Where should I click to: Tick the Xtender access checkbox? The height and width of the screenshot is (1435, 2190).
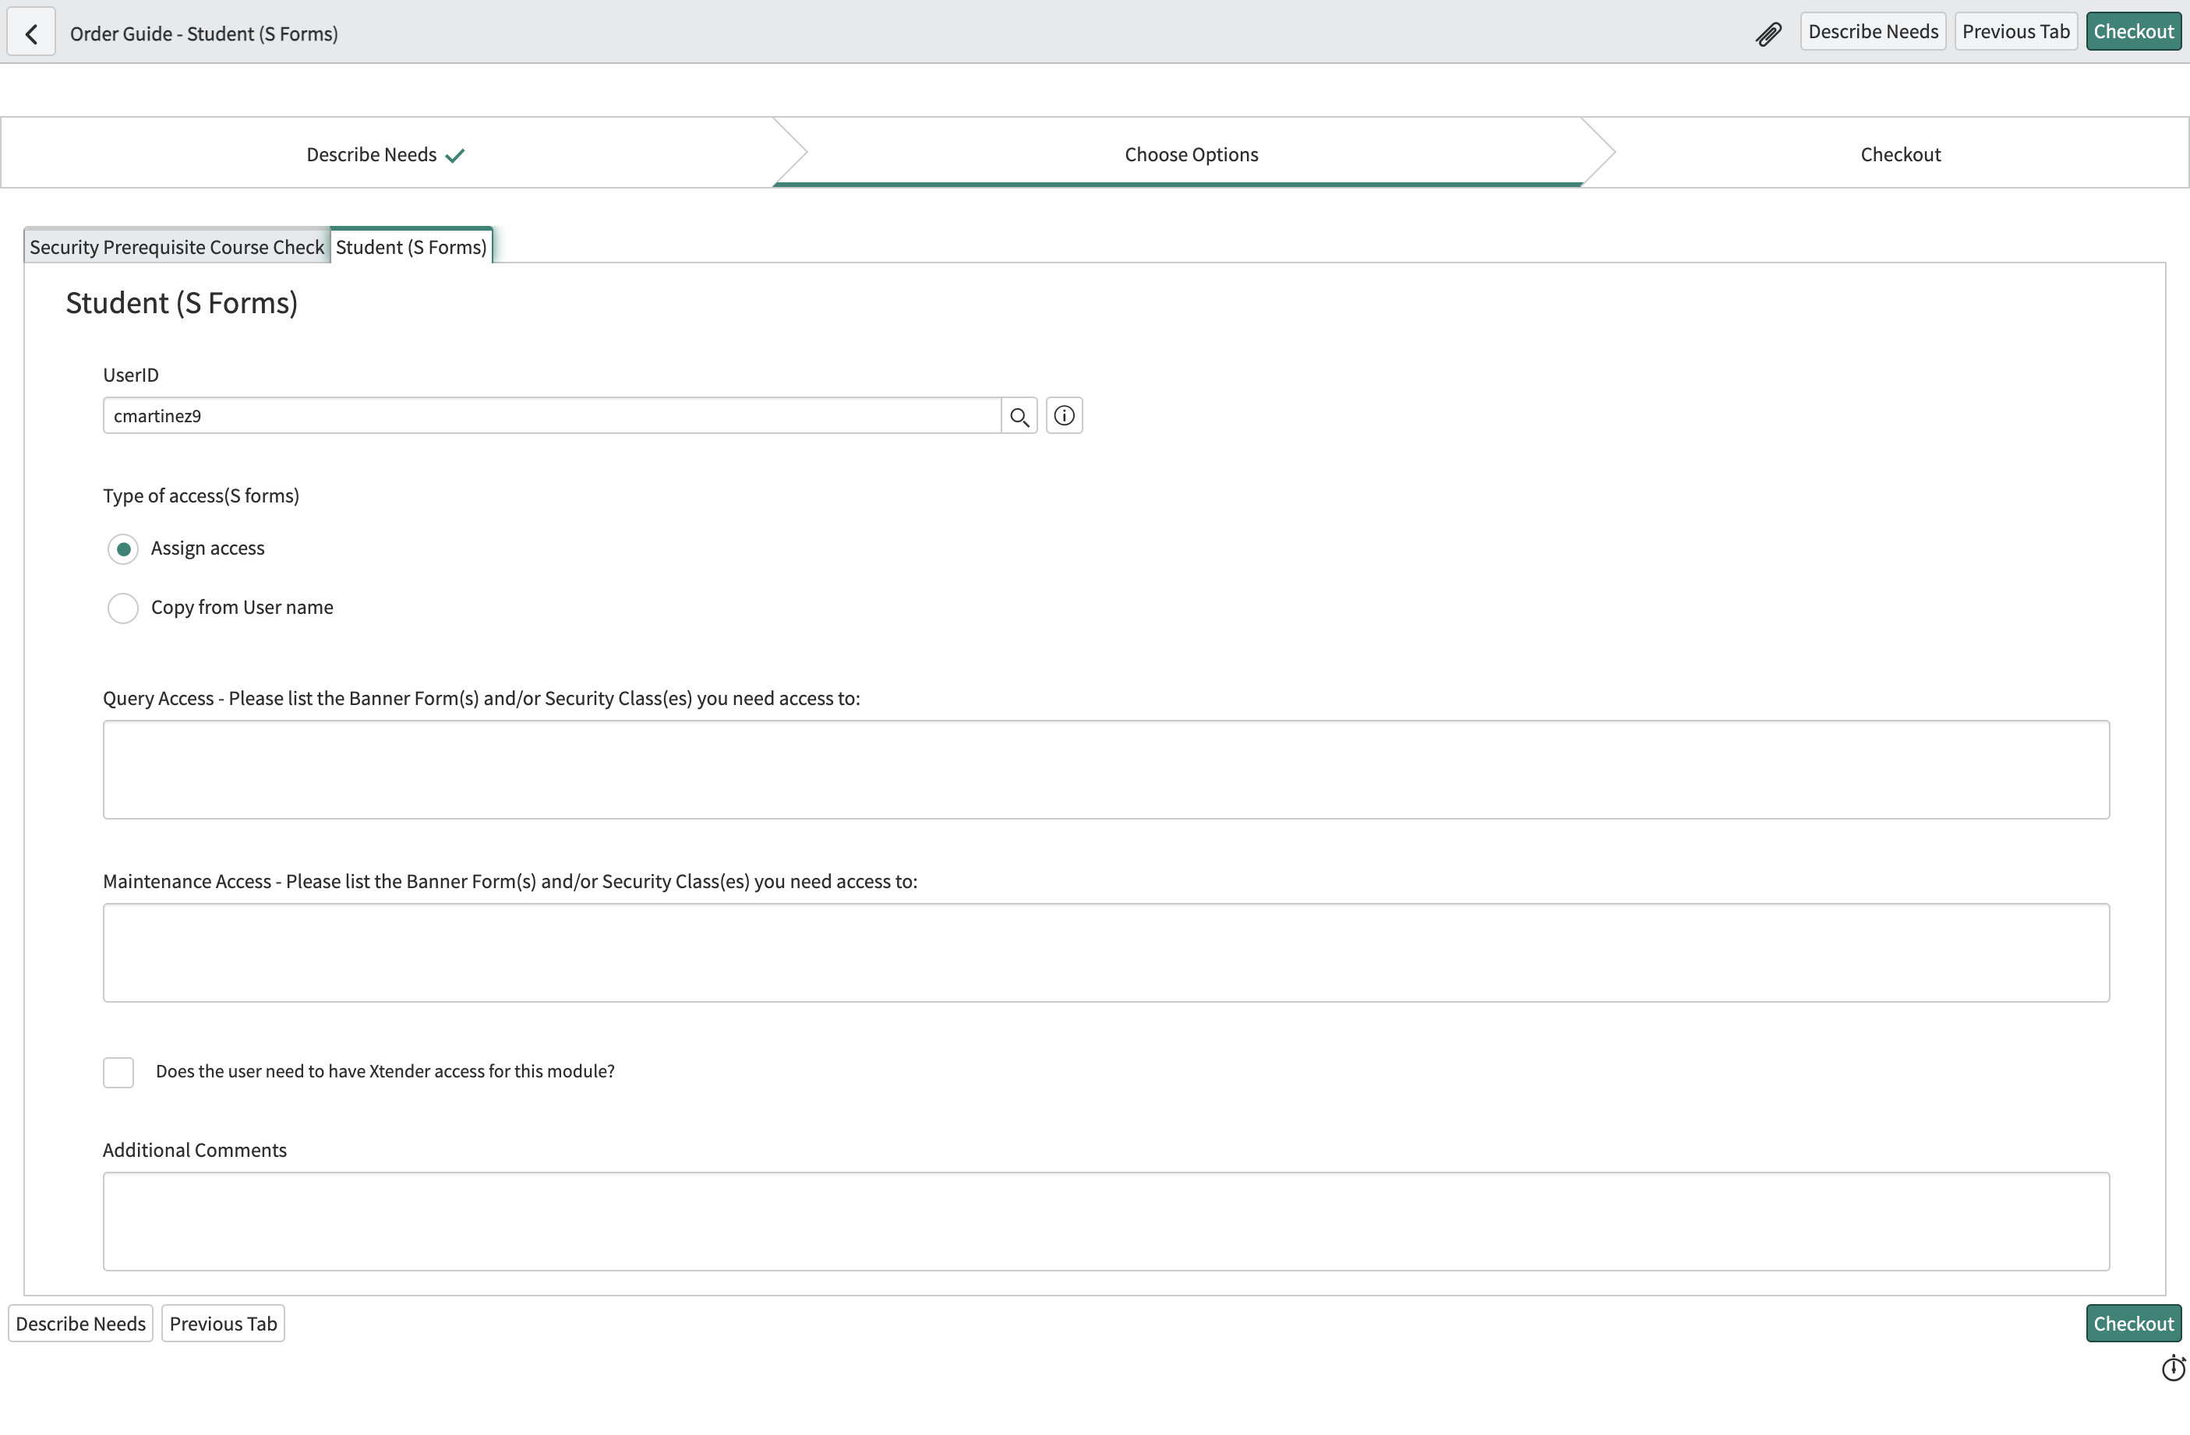tap(118, 1072)
